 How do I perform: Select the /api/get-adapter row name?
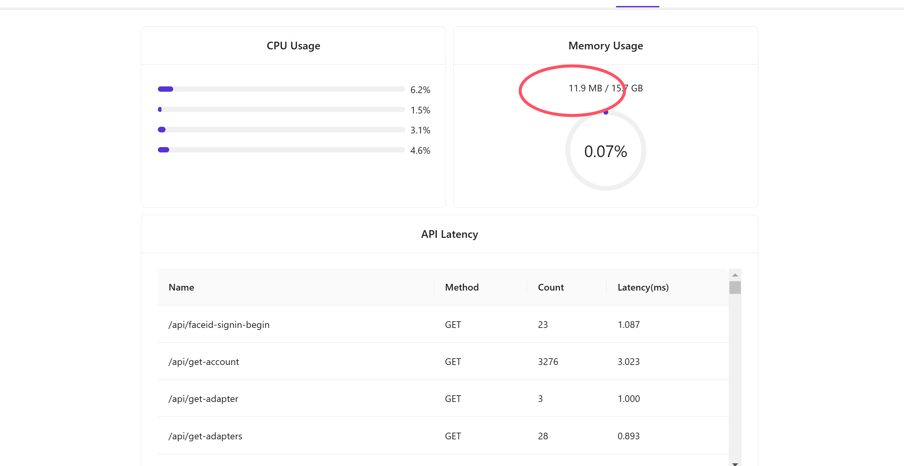(x=203, y=399)
